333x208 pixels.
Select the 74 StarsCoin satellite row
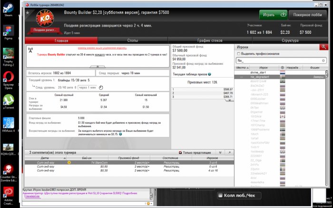pyautogui.click(x=129, y=162)
